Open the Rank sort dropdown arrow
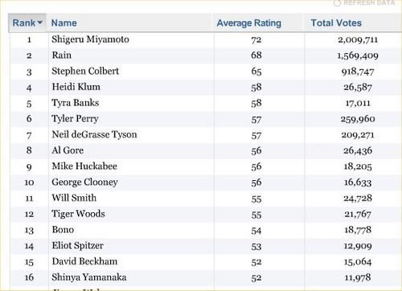This screenshot has width=402, height=291. [x=40, y=23]
